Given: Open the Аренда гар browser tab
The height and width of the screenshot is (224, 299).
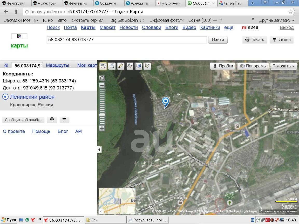Looking at the screenshot, I should click(140, 3).
